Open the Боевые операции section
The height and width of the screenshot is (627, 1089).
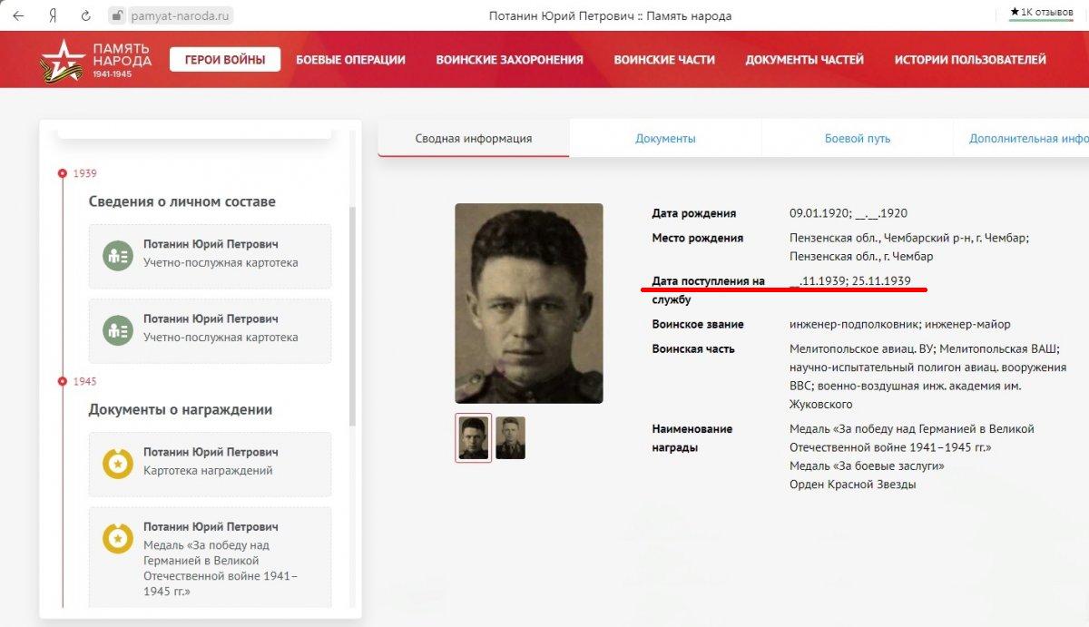click(350, 60)
